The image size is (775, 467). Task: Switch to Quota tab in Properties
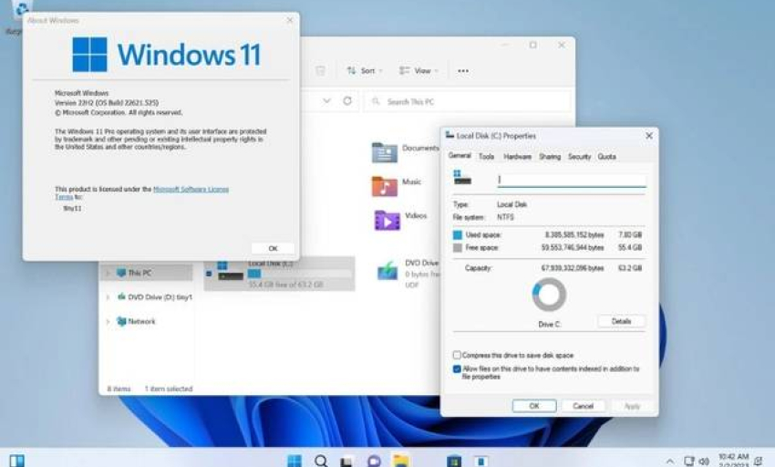pyautogui.click(x=606, y=156)
